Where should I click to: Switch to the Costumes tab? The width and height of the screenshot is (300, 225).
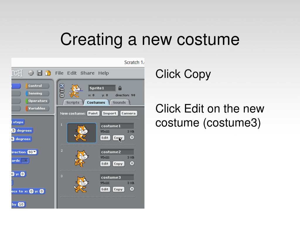(x=96, y=102)
